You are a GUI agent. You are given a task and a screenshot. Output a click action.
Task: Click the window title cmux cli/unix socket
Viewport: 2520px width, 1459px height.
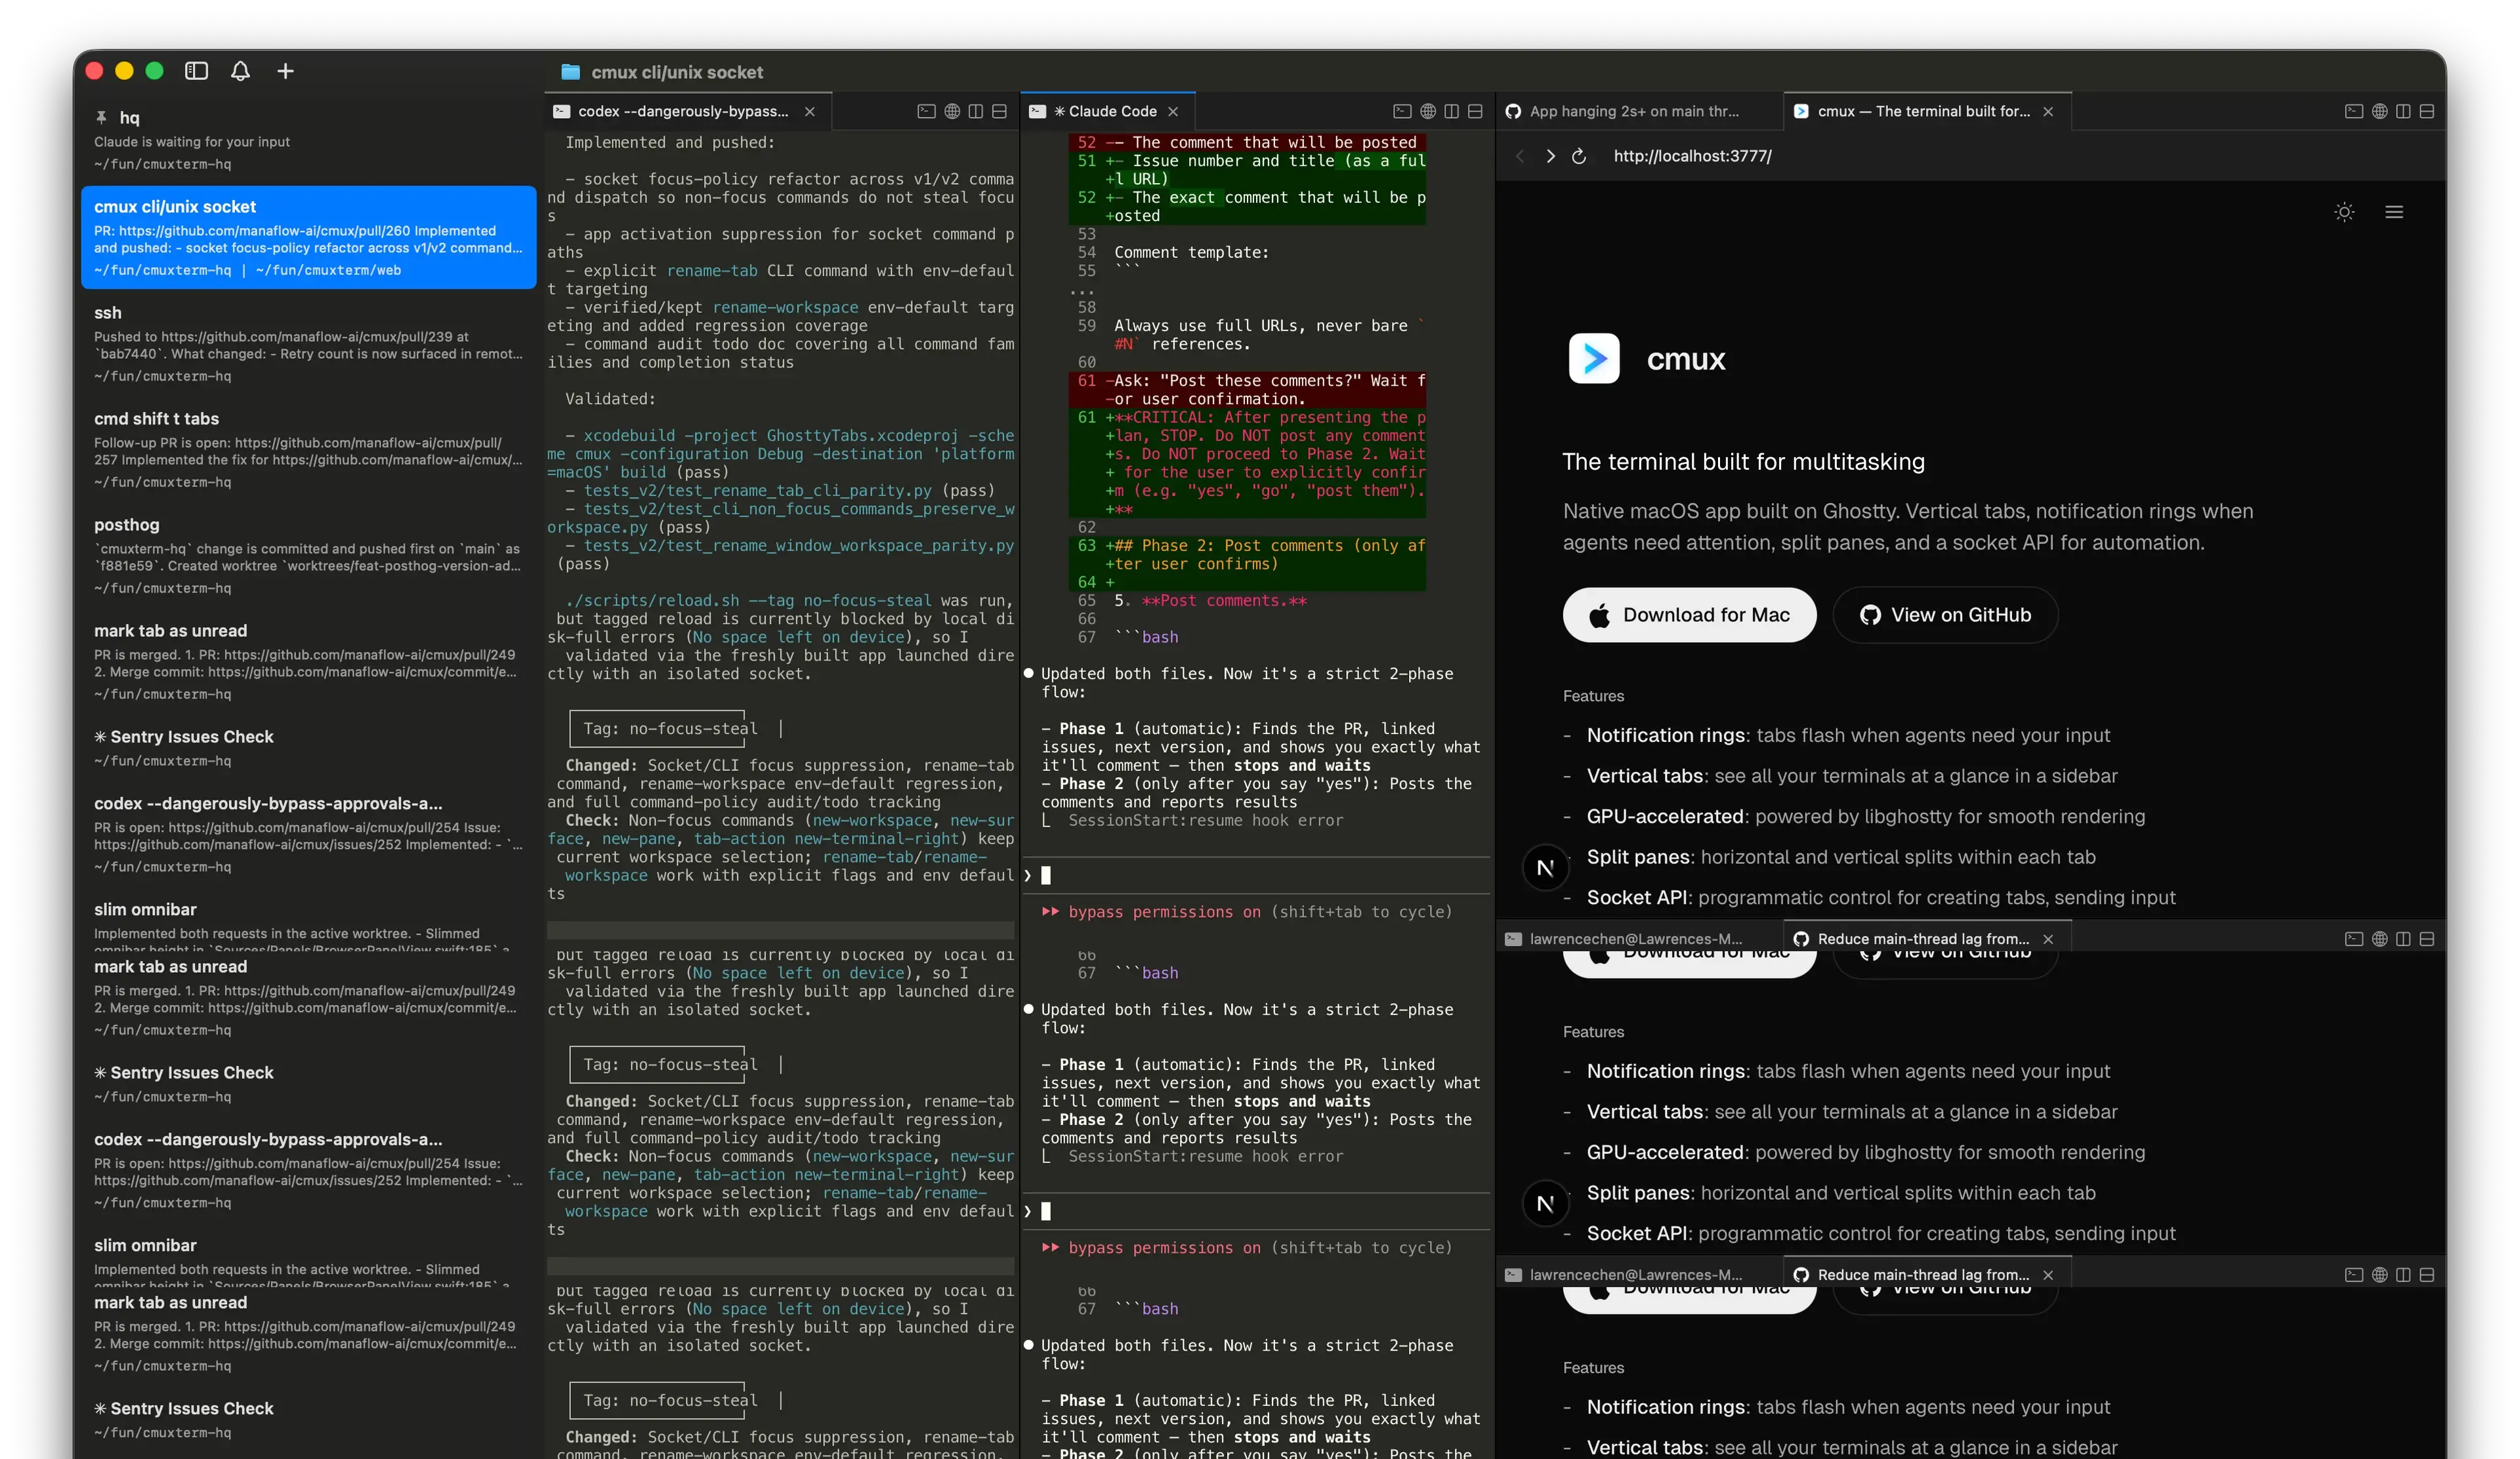pyautogui.click(x=677, y=72)
